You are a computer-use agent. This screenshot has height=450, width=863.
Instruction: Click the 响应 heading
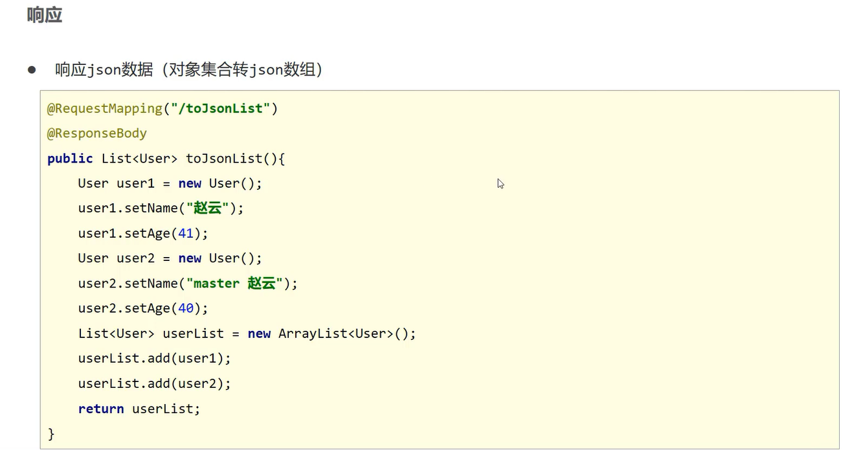click(45, 16)
